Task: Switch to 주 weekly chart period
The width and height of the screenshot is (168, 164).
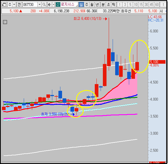Action: pyautogui.click(x=87, y=4)
